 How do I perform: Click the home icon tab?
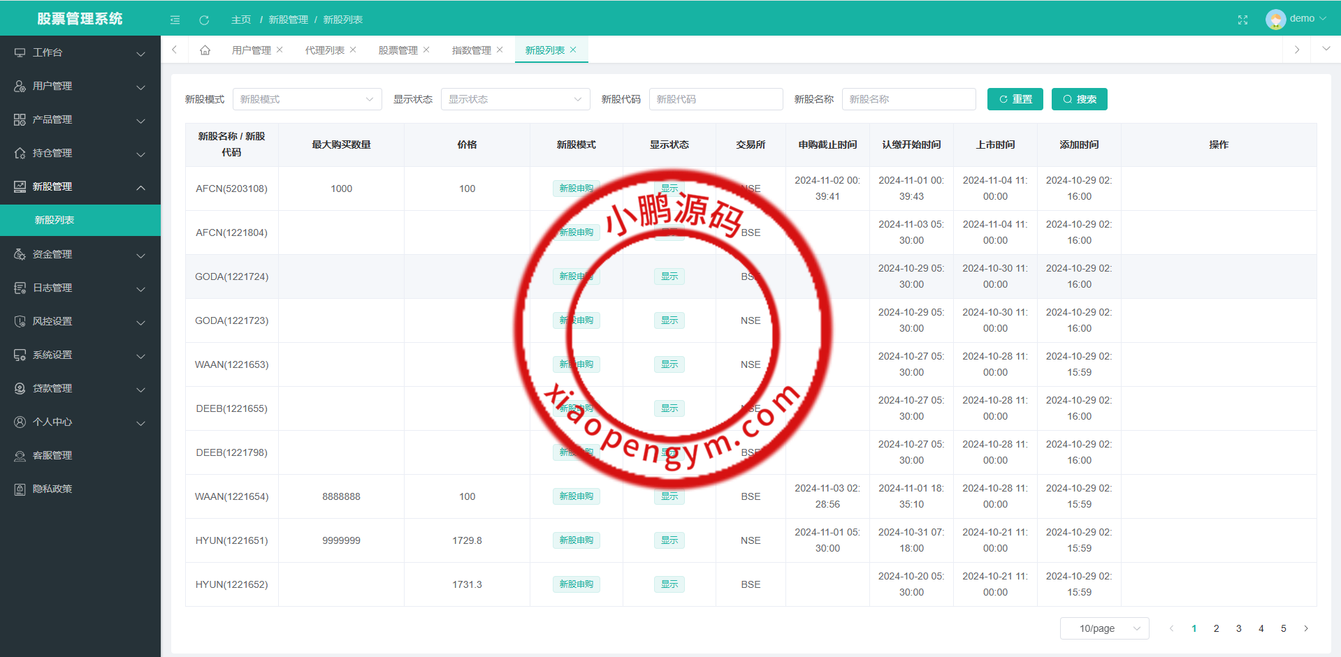(205, 50)
